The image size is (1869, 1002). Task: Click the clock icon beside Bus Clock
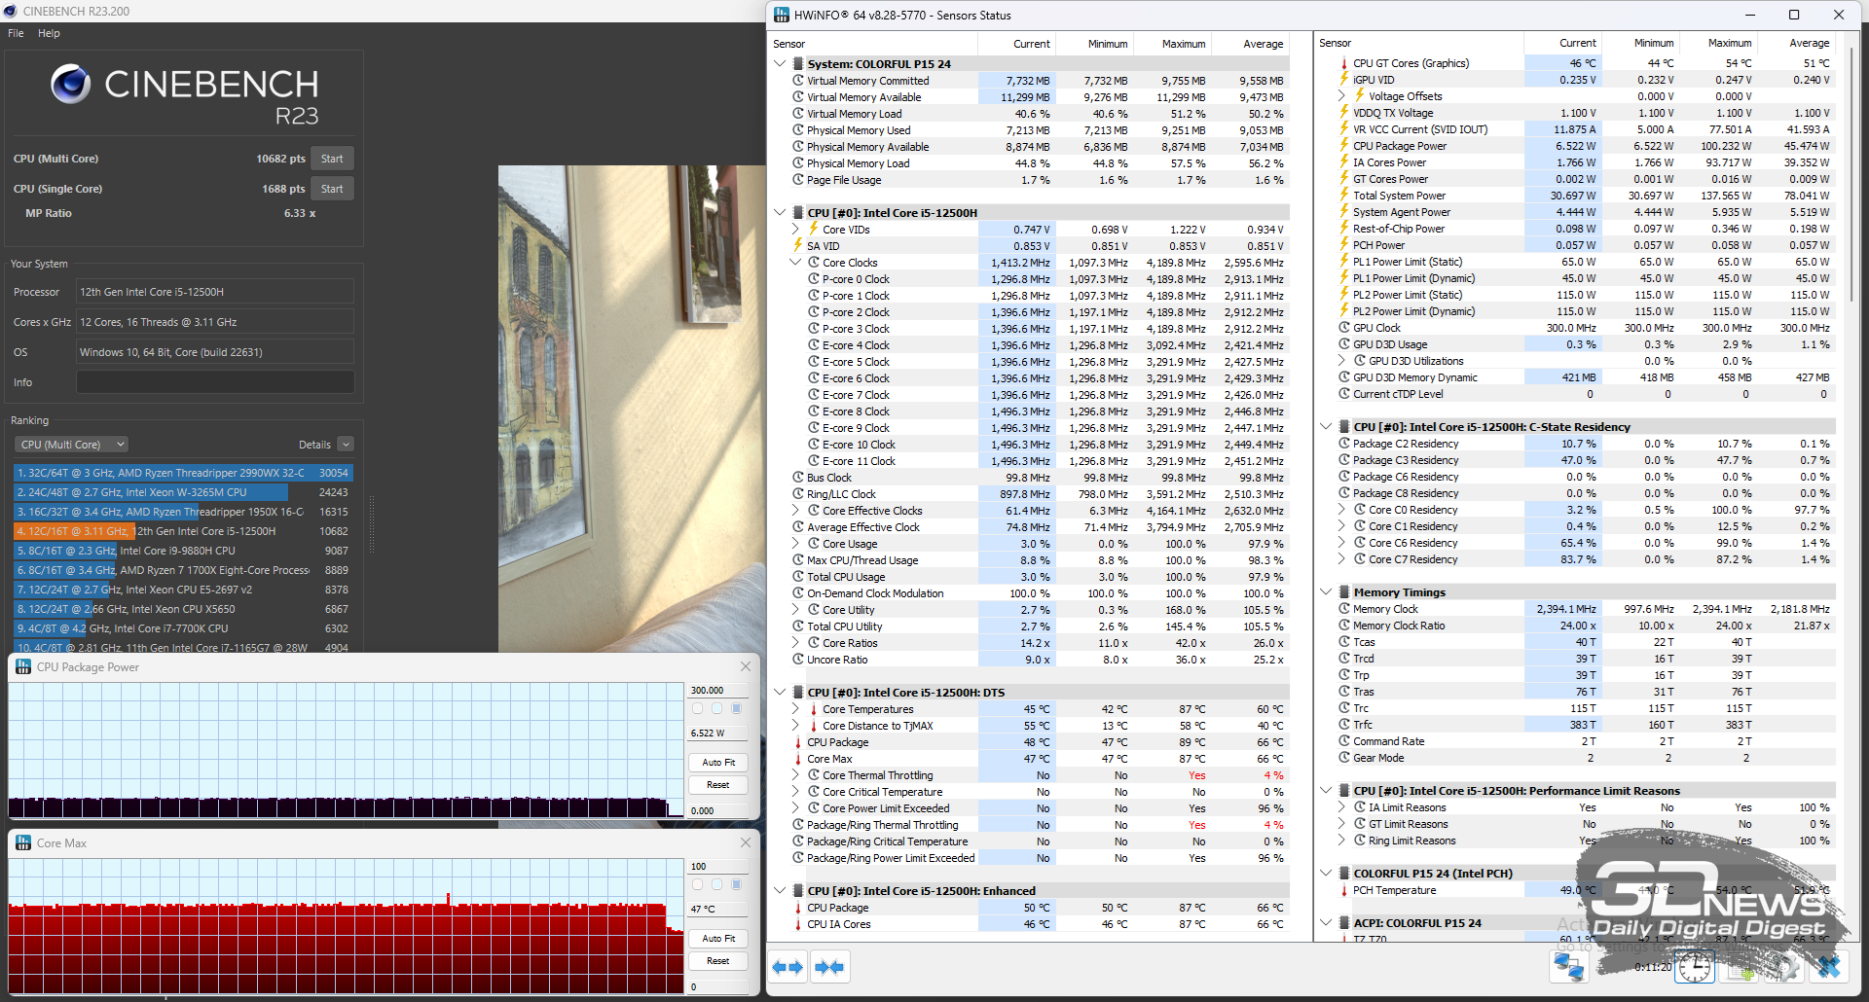[x=798, y=478]
